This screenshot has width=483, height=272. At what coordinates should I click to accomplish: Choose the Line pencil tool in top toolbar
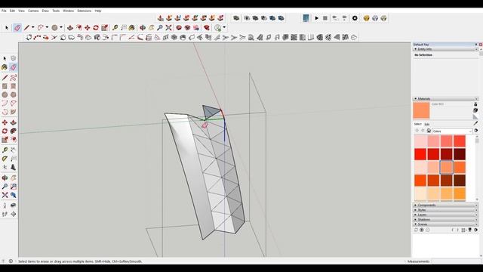26,28
